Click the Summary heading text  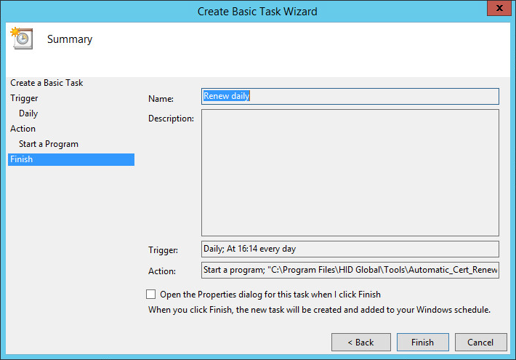[x=70, y=39]
